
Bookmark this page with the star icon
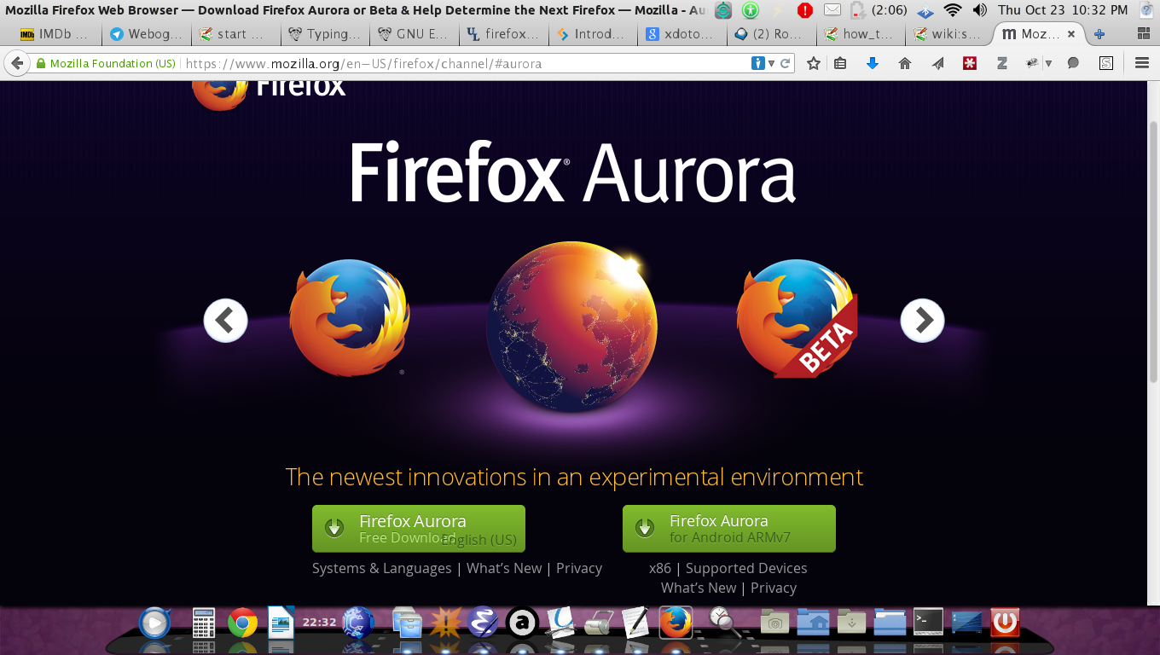(x=814, y=63)
